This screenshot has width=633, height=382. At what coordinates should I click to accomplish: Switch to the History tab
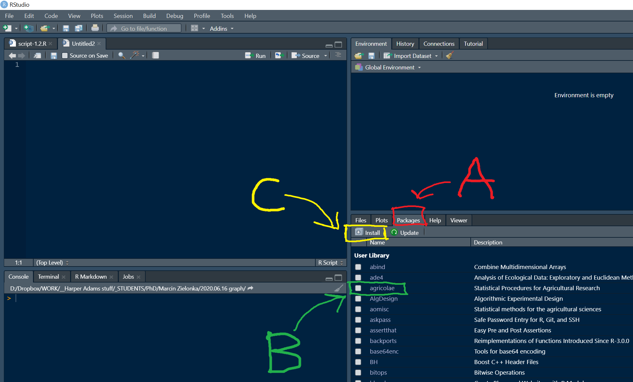tap(405, 44)
